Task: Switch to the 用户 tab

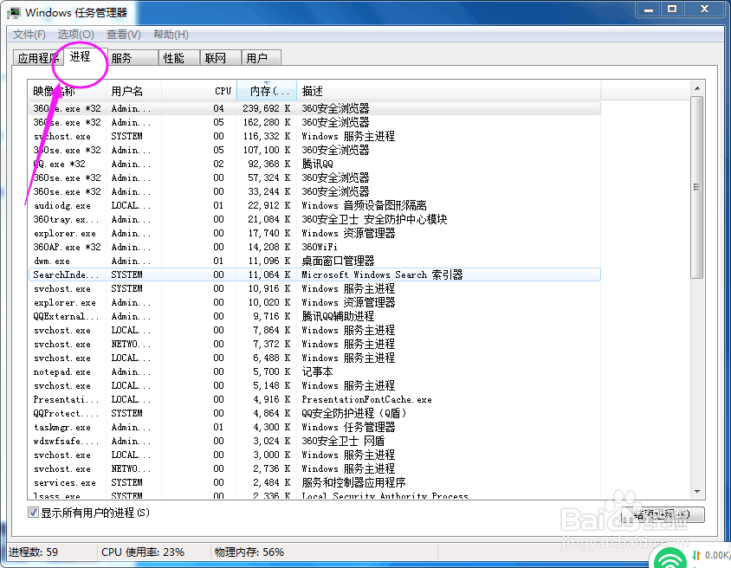Action: point(261,58)
